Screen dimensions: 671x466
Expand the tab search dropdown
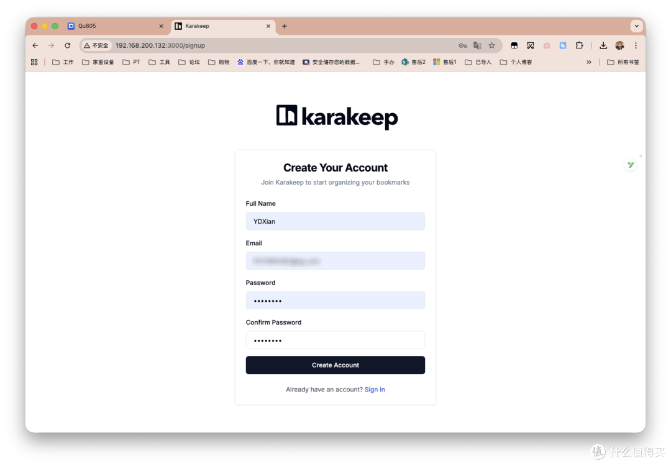click(x=637, y=26)
